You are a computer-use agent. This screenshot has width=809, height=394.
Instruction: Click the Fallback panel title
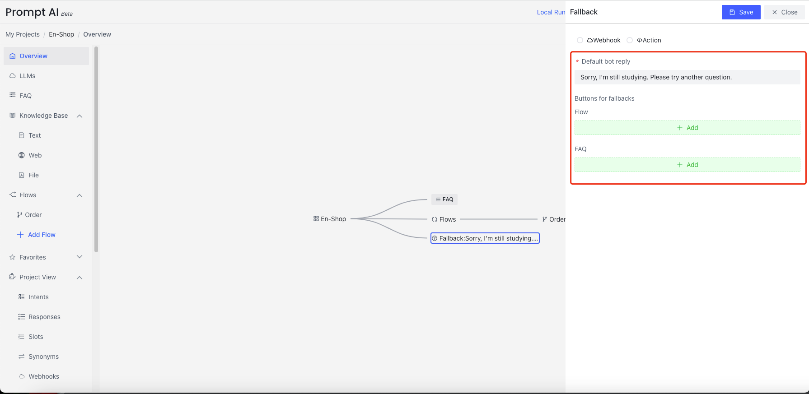pyautogui.click(x=584, y=12)
